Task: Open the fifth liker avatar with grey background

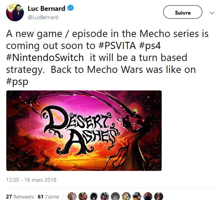Action: [x=115, y=196]
